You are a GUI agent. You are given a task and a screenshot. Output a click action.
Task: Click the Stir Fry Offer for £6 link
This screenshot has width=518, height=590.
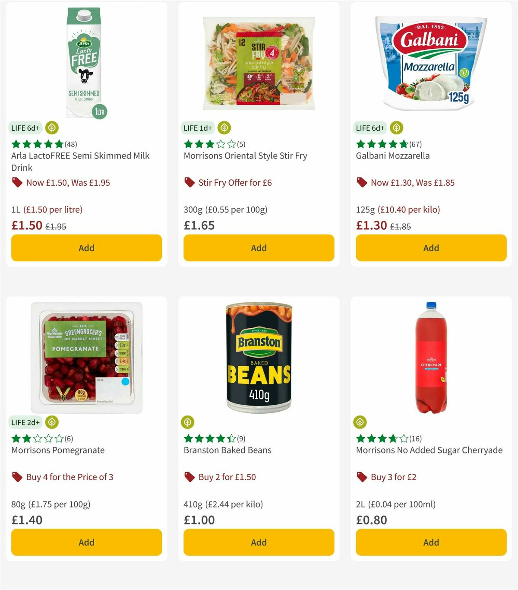235,182
